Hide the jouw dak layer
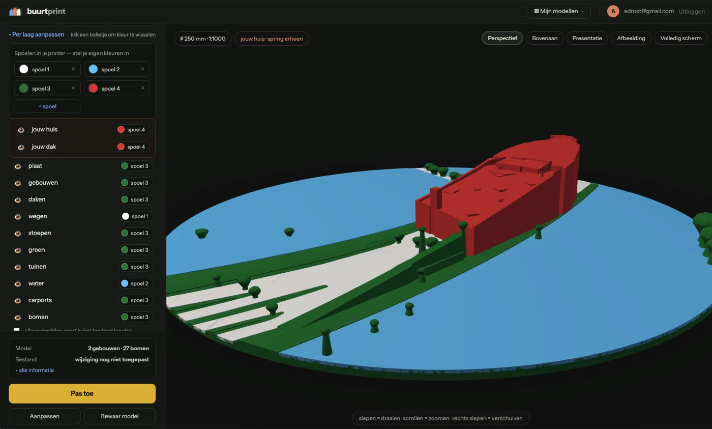This screenshot has width=712, height=429. point(21,147)
